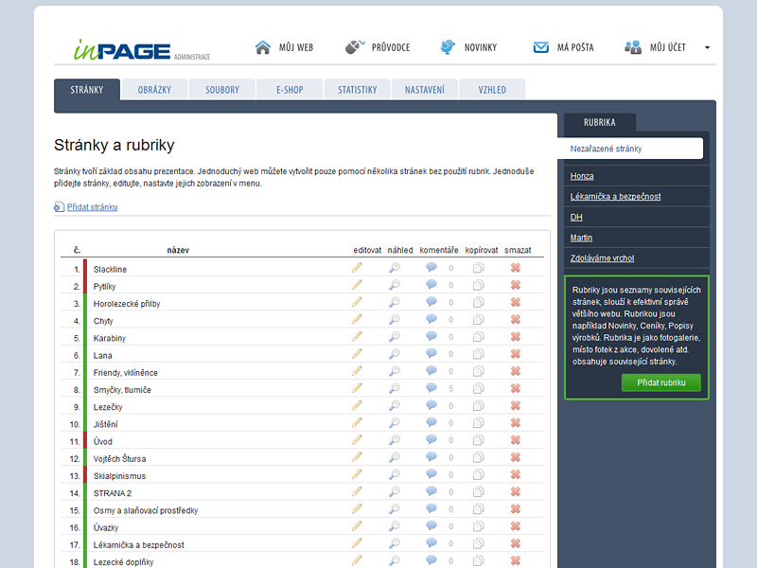Open preview of Vojtěch Štursa page
757x568 pixels.
394,458
